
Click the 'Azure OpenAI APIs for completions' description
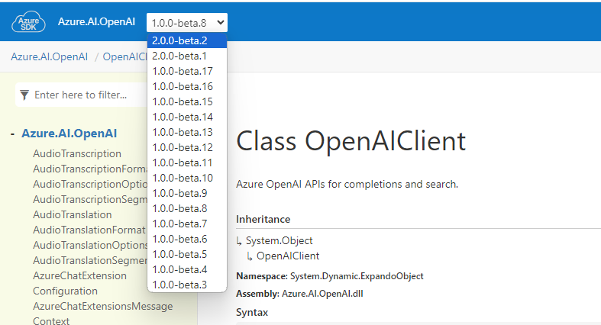[347, 184]
